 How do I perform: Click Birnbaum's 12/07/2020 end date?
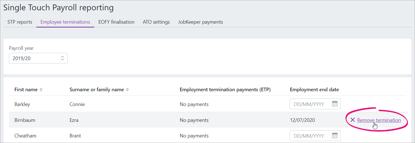302,120
